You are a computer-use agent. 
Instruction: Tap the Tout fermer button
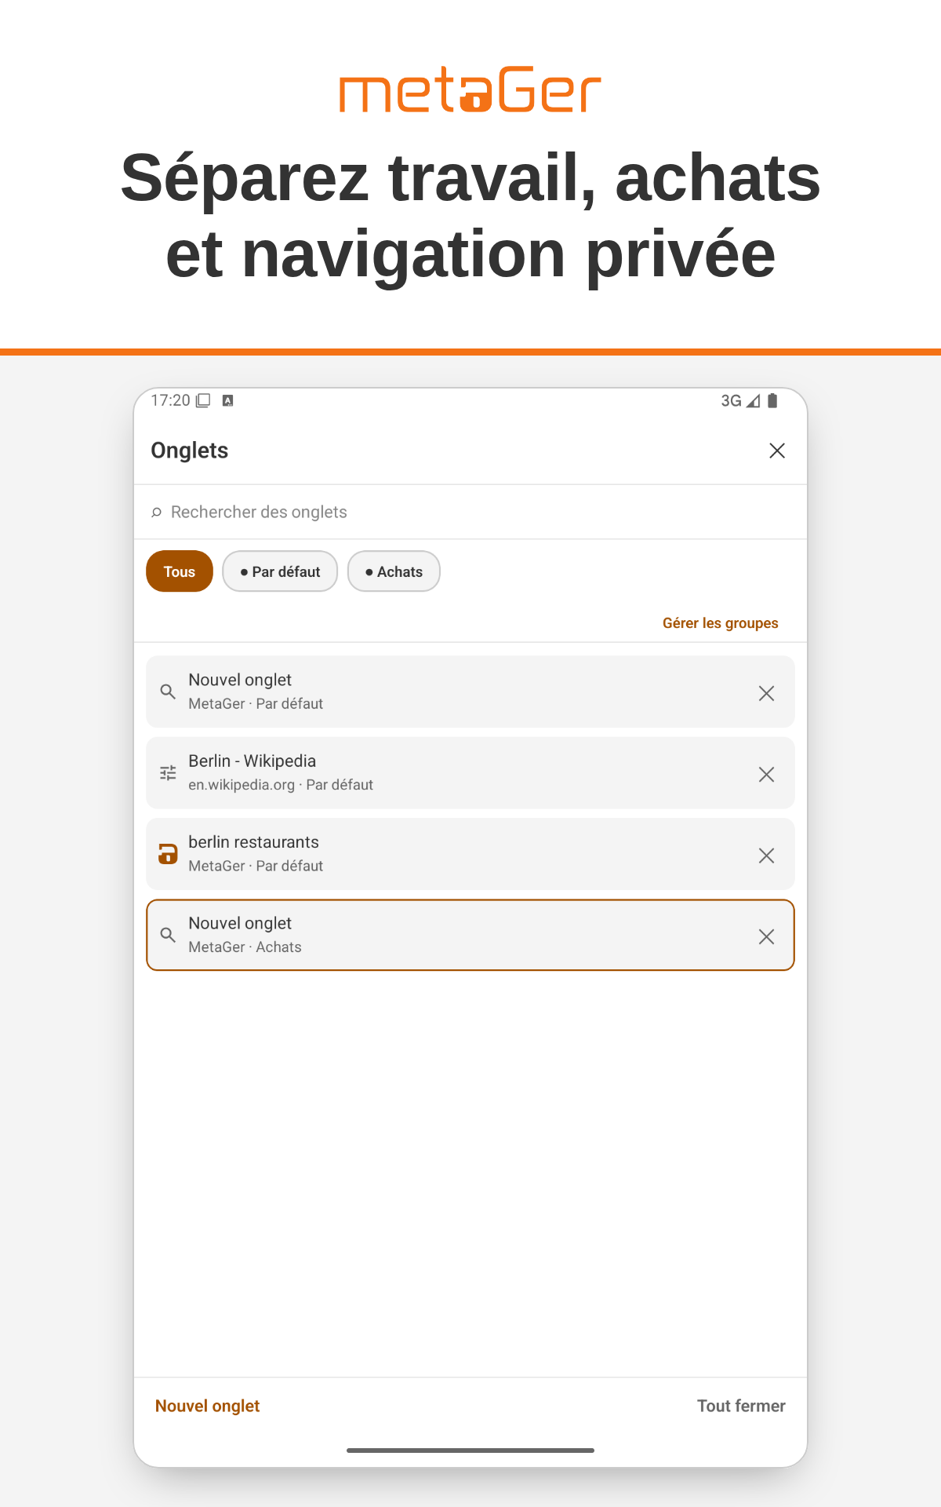point(741,1406)
